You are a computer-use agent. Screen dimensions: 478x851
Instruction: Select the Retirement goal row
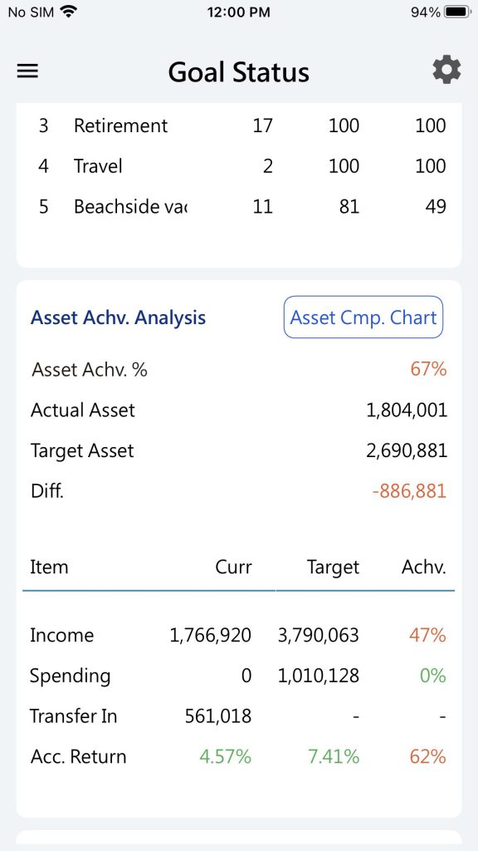(x=239, y=126)
